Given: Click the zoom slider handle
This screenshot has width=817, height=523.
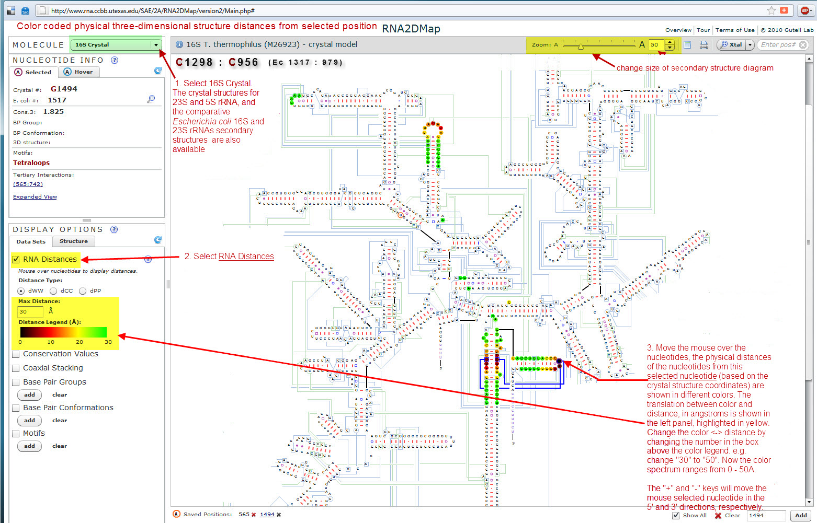Looking at the screenshot, I should (x=581, y=46).
